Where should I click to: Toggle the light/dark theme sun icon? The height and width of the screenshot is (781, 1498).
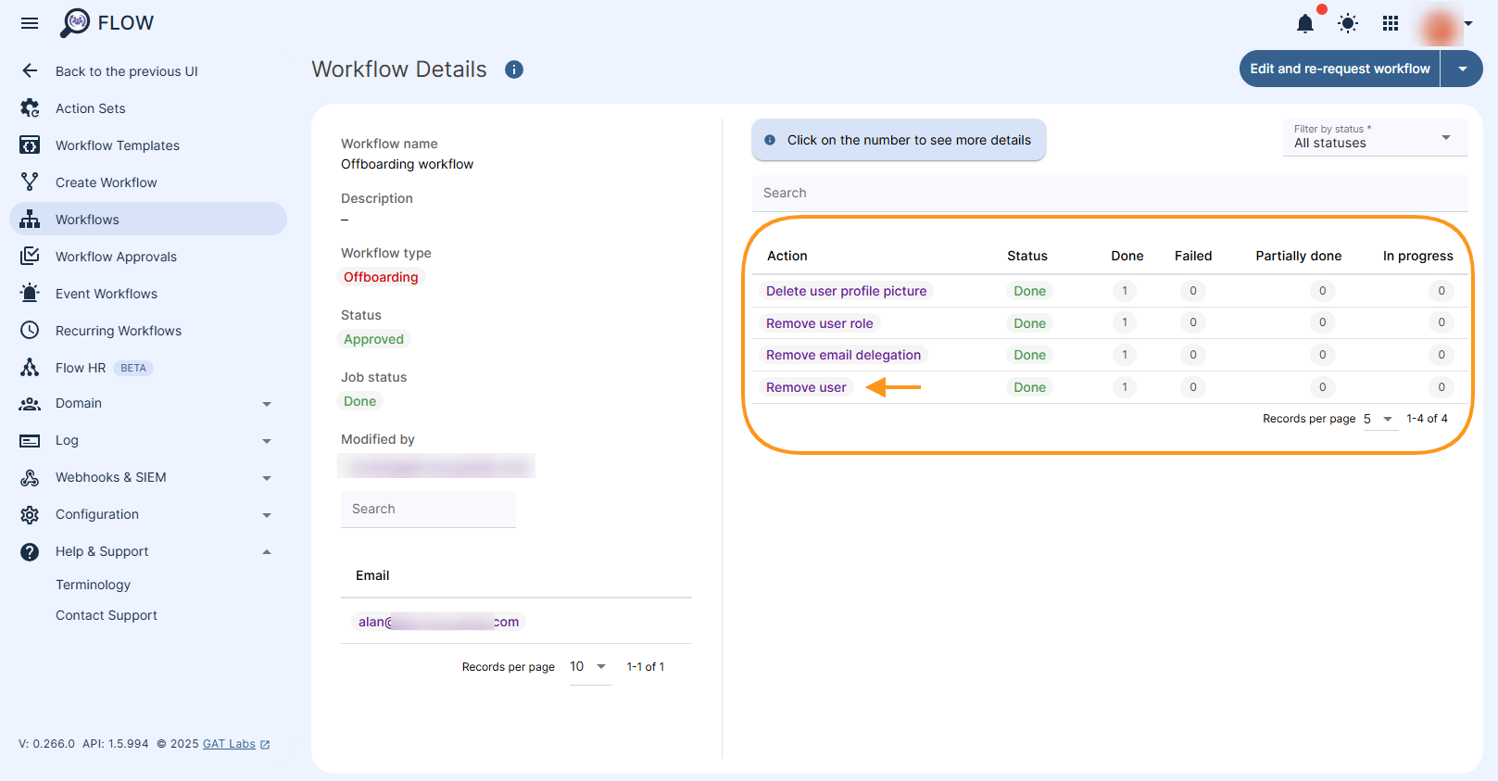[x=1348, y=23]
